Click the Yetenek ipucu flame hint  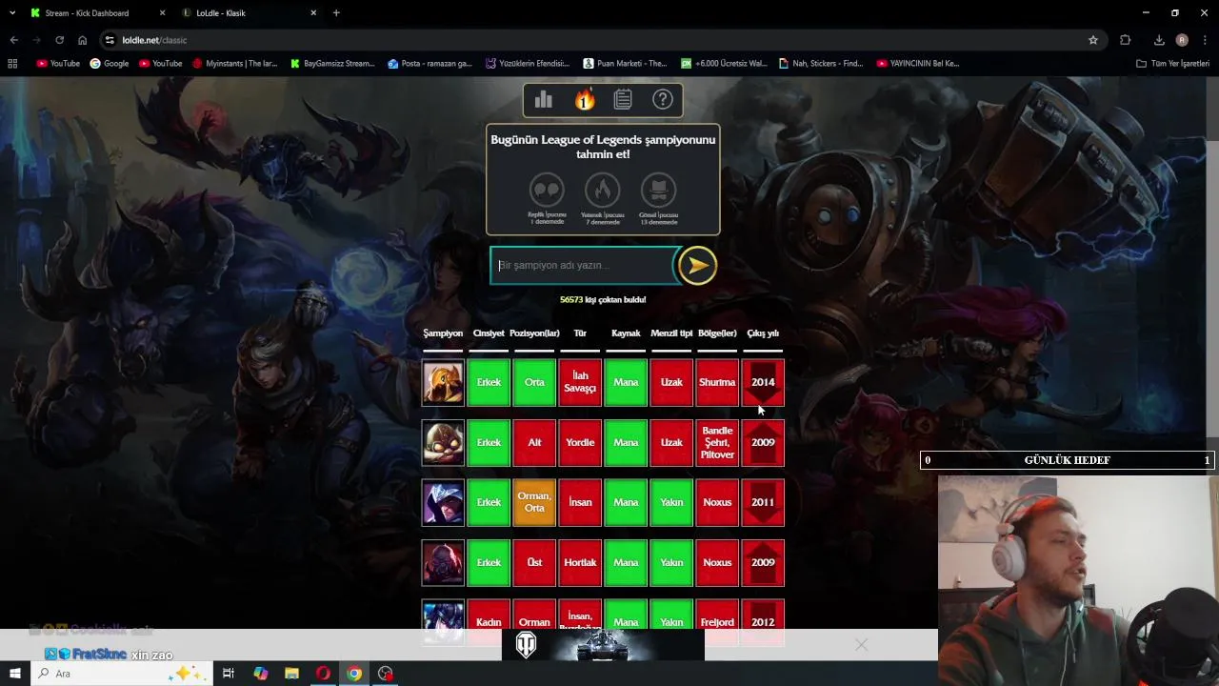pos(602,190)
